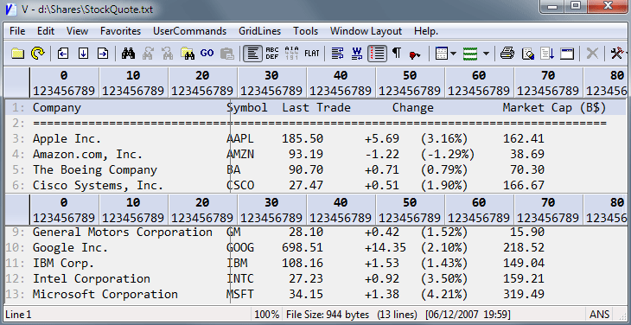Click the window frame icon
Image resolution: width=631 pixels, height=325 pixels.
click(567, 54)
